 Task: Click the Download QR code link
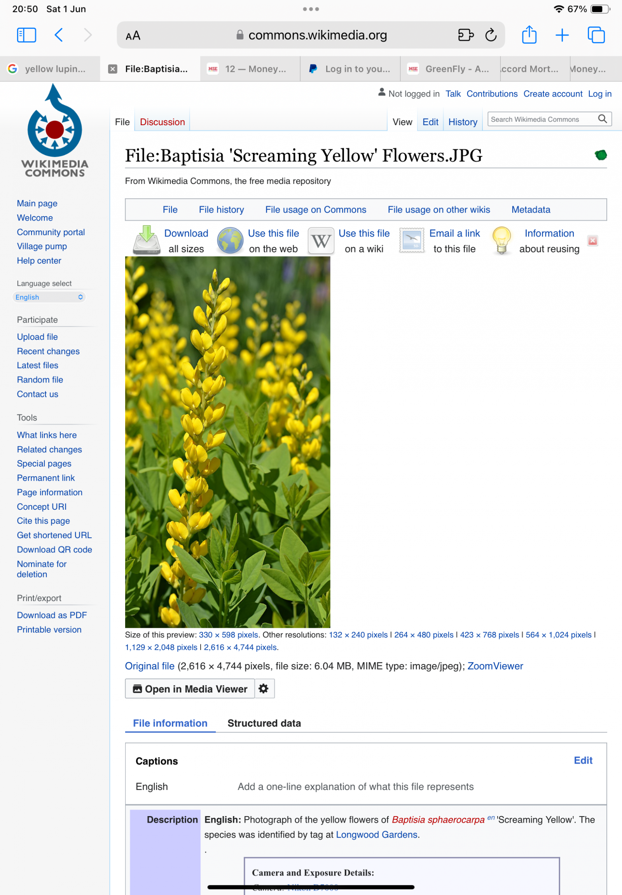(54, 550)
